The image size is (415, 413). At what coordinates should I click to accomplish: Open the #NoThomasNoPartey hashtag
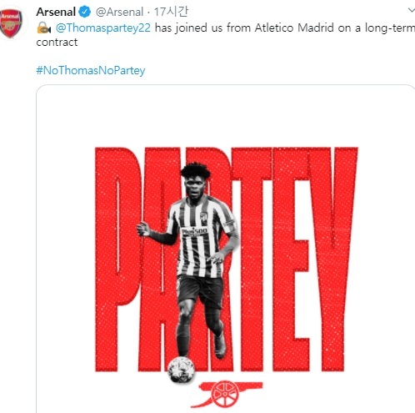click(x=91, y=70)
